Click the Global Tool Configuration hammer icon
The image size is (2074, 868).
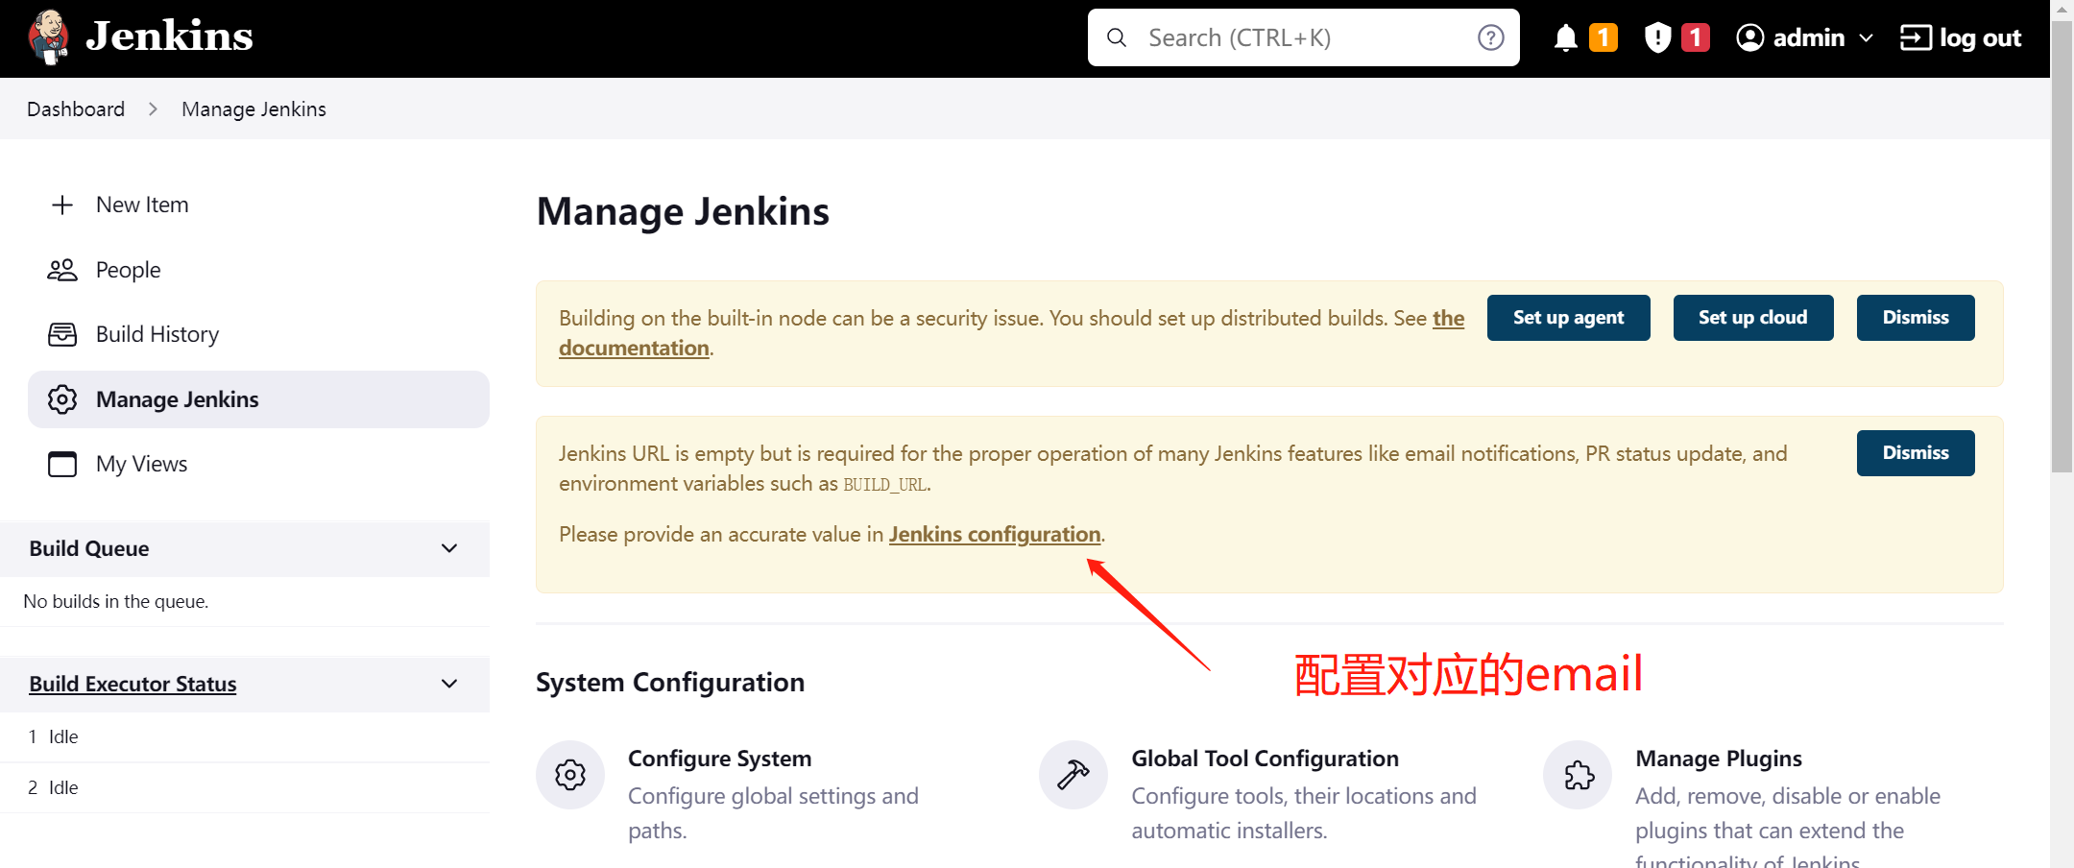pos(1073,775)
